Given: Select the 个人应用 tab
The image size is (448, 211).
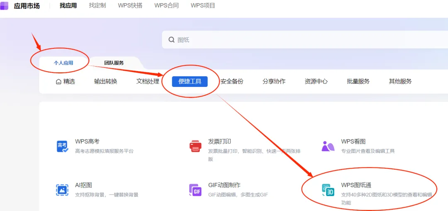Looking at the screenshot, I should click(63, 63).
